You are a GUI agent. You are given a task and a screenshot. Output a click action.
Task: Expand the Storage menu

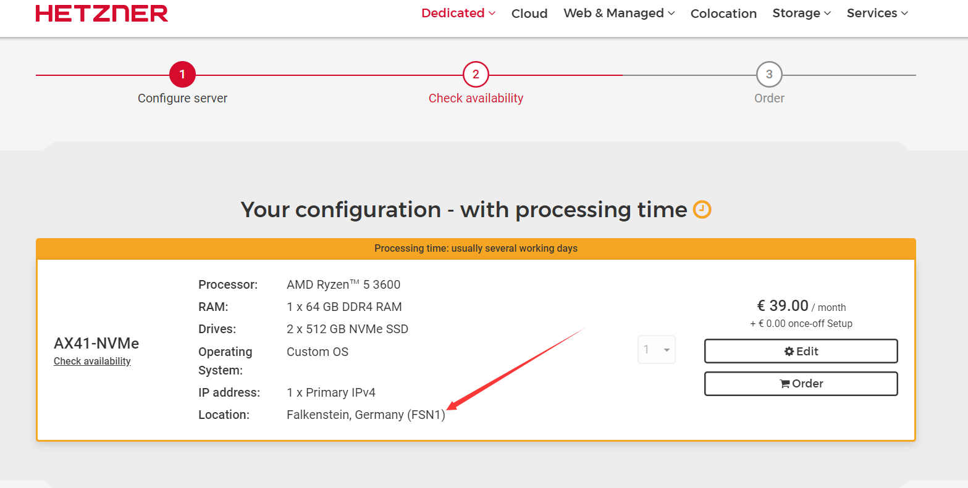[x=802, y=13]
